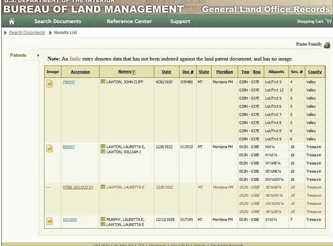
Task: Click the italic aliquot cell NE¼SE¼
Action: pos(273,212)
